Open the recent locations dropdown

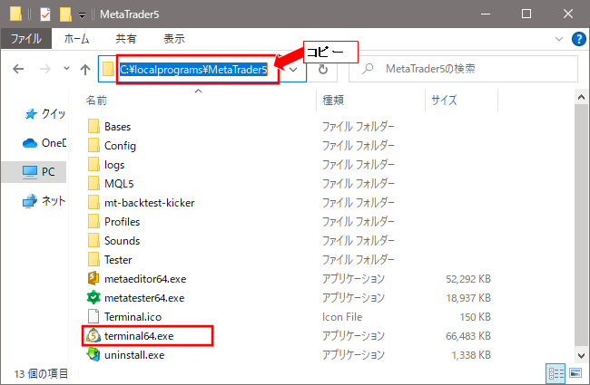(x=66, y=69)
